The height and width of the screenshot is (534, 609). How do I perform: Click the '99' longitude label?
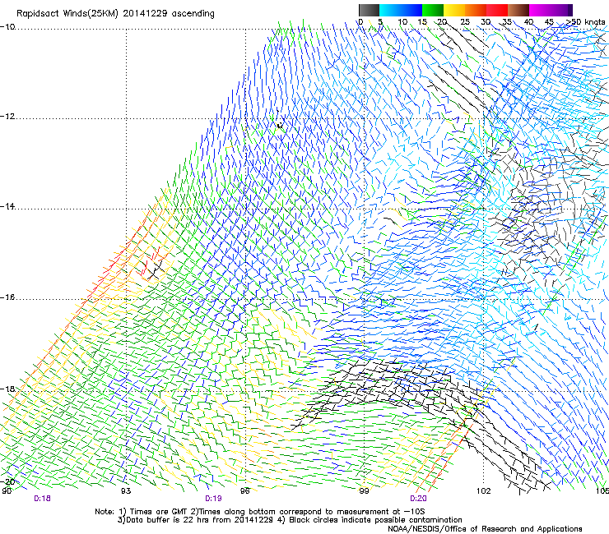[x=364, y=491]
